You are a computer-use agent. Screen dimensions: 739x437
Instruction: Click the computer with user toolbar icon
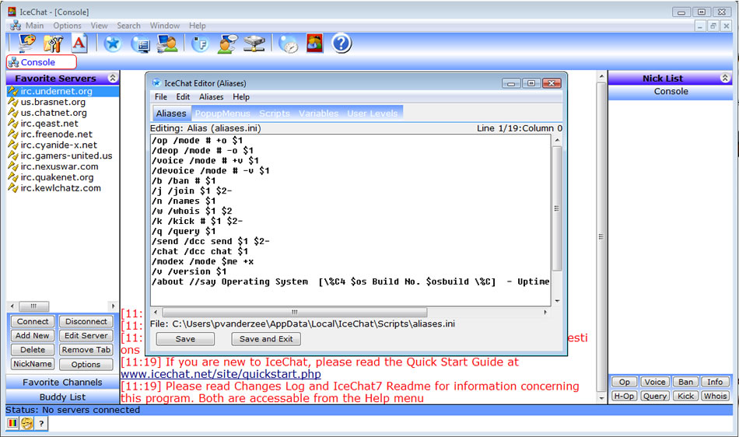(x=167, y=44)
